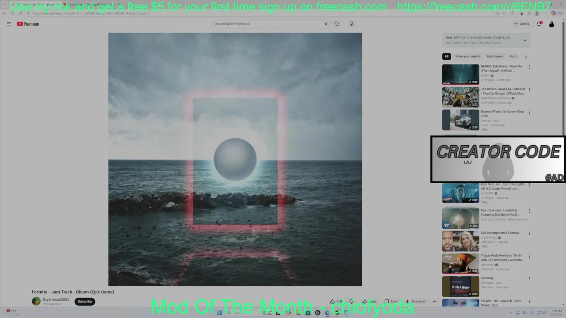Open the Windows Start button
Image resolution: width=566 pixels, height=318 pixels.
(x=219, y=313)
